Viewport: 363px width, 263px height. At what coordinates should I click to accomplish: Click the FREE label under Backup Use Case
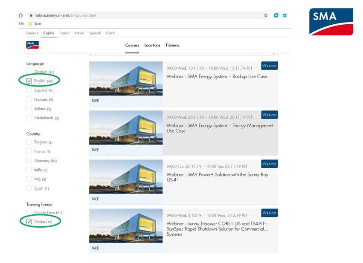click(95, 101)
